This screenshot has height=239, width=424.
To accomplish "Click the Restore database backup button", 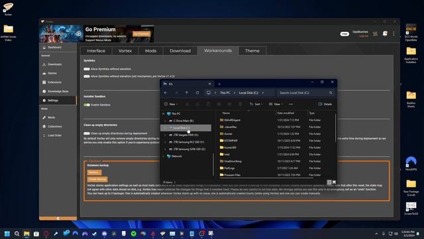I will click(x=94, y=173).
